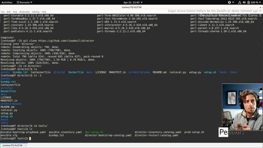This screenshot has height=148, width=263.
Task: Open the File menu
Action: tap(3, 12)
